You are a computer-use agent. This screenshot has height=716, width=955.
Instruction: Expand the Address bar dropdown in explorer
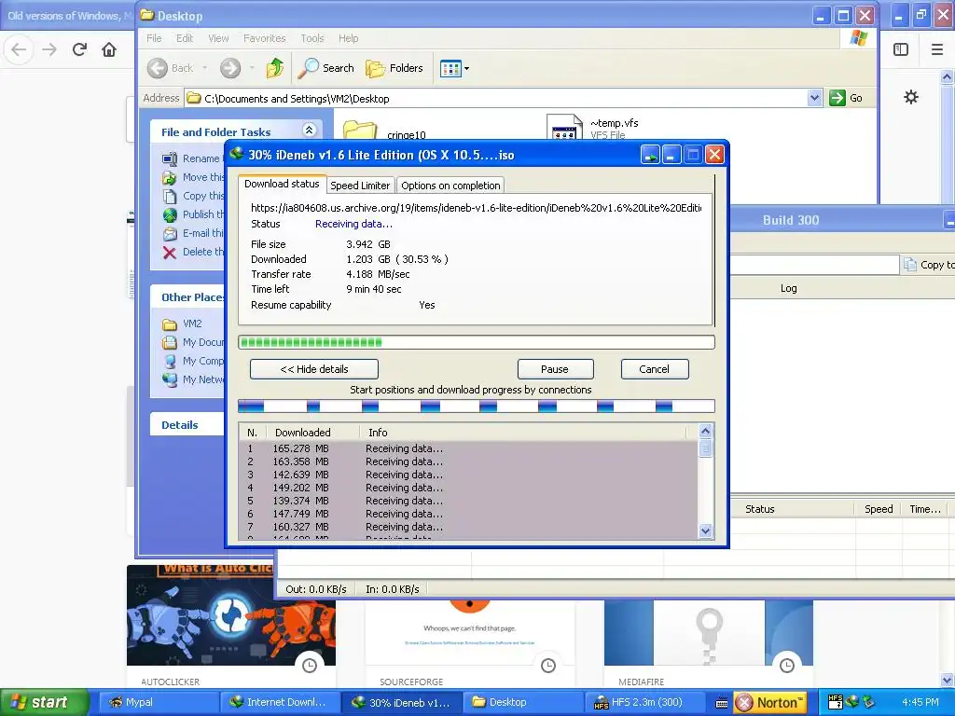814,98
